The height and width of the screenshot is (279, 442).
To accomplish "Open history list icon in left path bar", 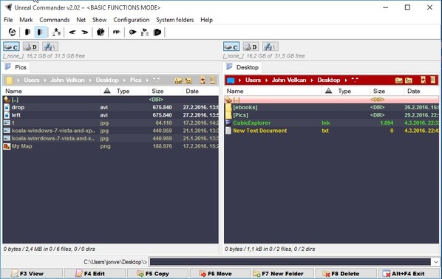I will 213,80.
